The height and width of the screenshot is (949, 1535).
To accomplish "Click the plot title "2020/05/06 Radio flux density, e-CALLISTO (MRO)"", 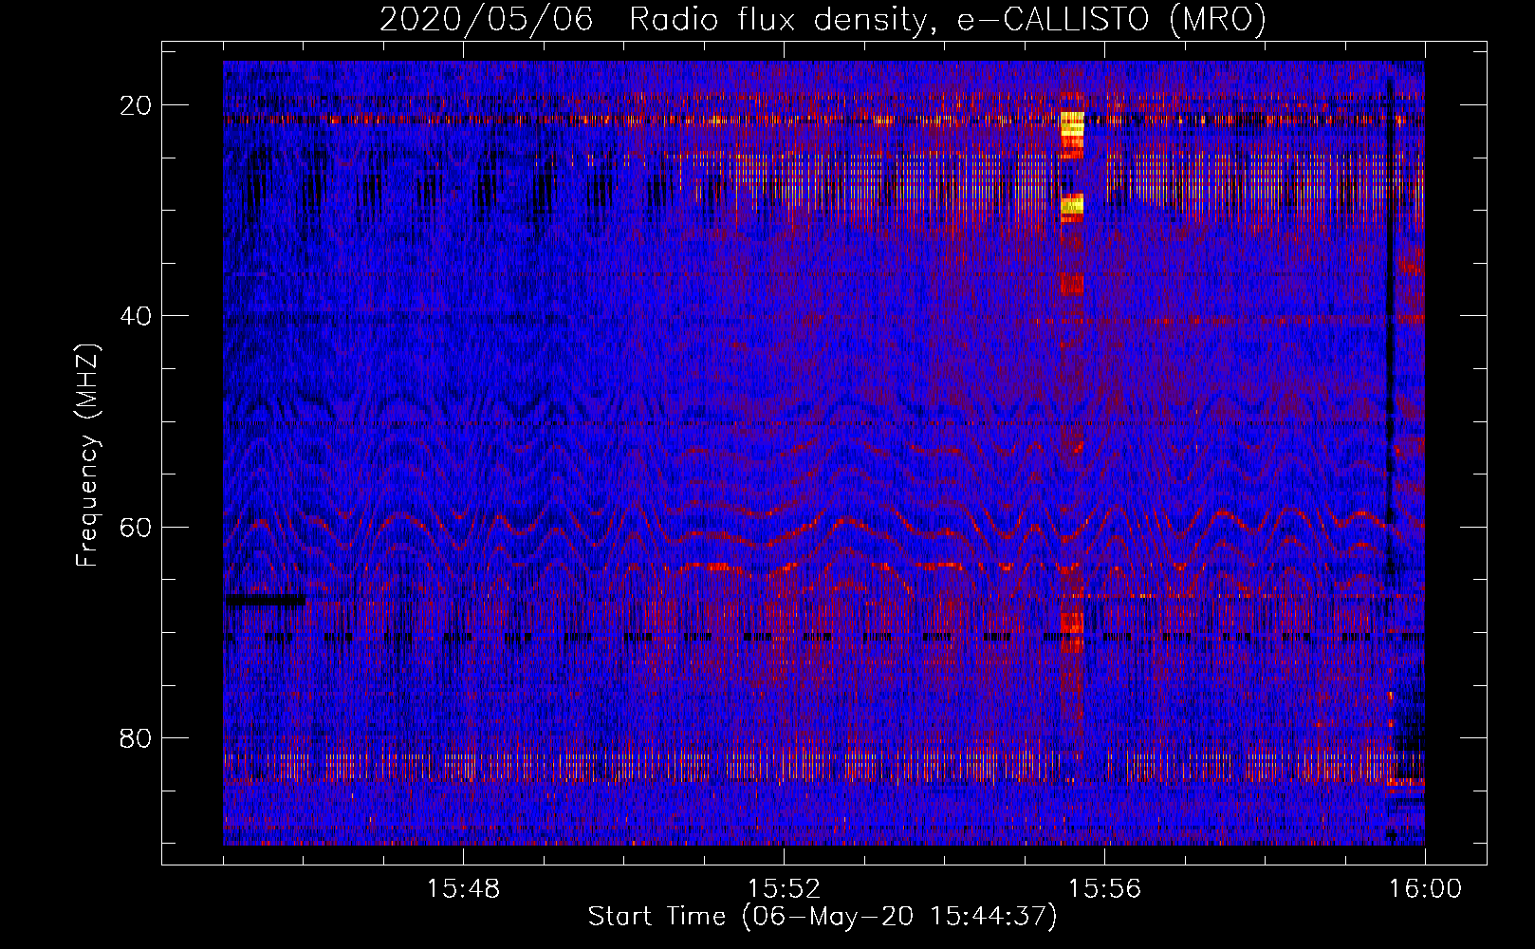I will [x=823, y=19].
